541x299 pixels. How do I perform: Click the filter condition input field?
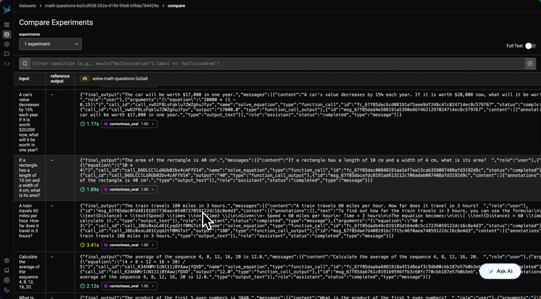pyautogui.click(x=277, y=64)
